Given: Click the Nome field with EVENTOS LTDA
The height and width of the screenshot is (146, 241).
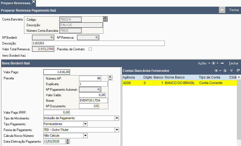Looking at the screenshot, I should (x=93, y=101).
